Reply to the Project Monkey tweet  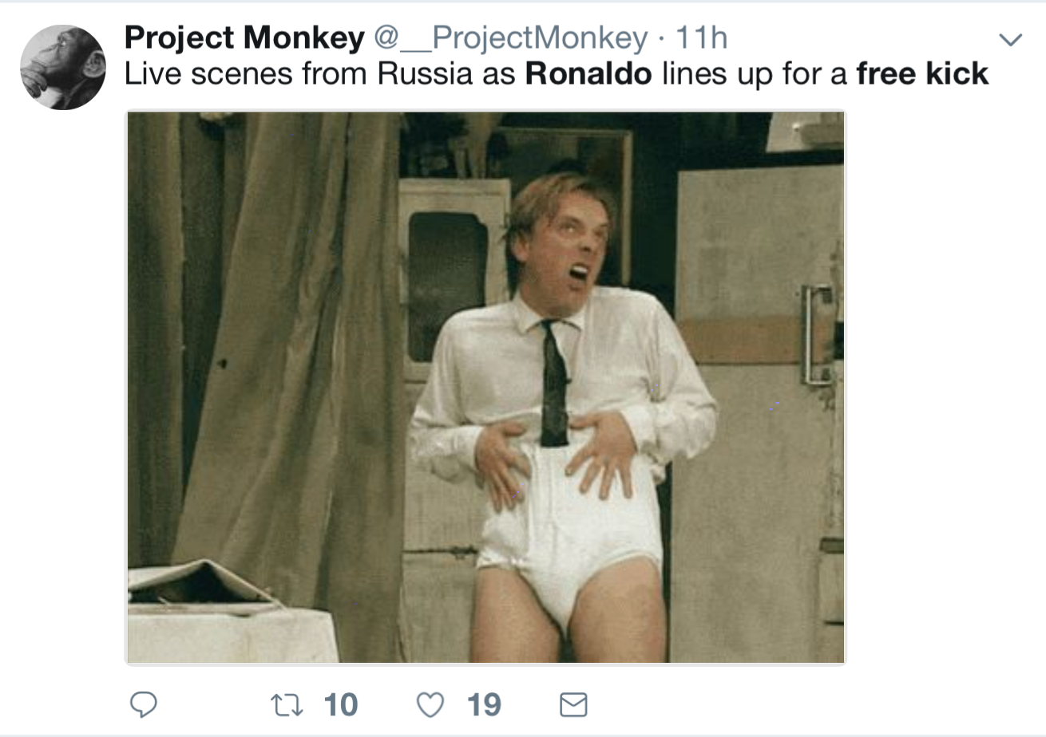click(x=144, y=704)
